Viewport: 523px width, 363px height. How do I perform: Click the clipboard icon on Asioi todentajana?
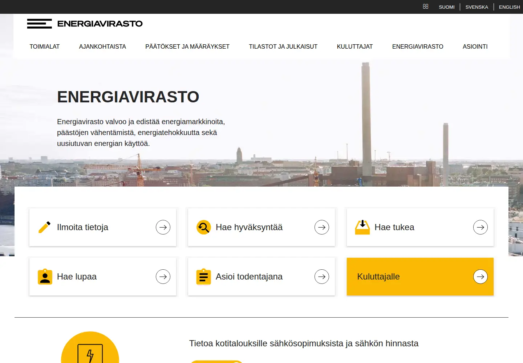[203, 277]
